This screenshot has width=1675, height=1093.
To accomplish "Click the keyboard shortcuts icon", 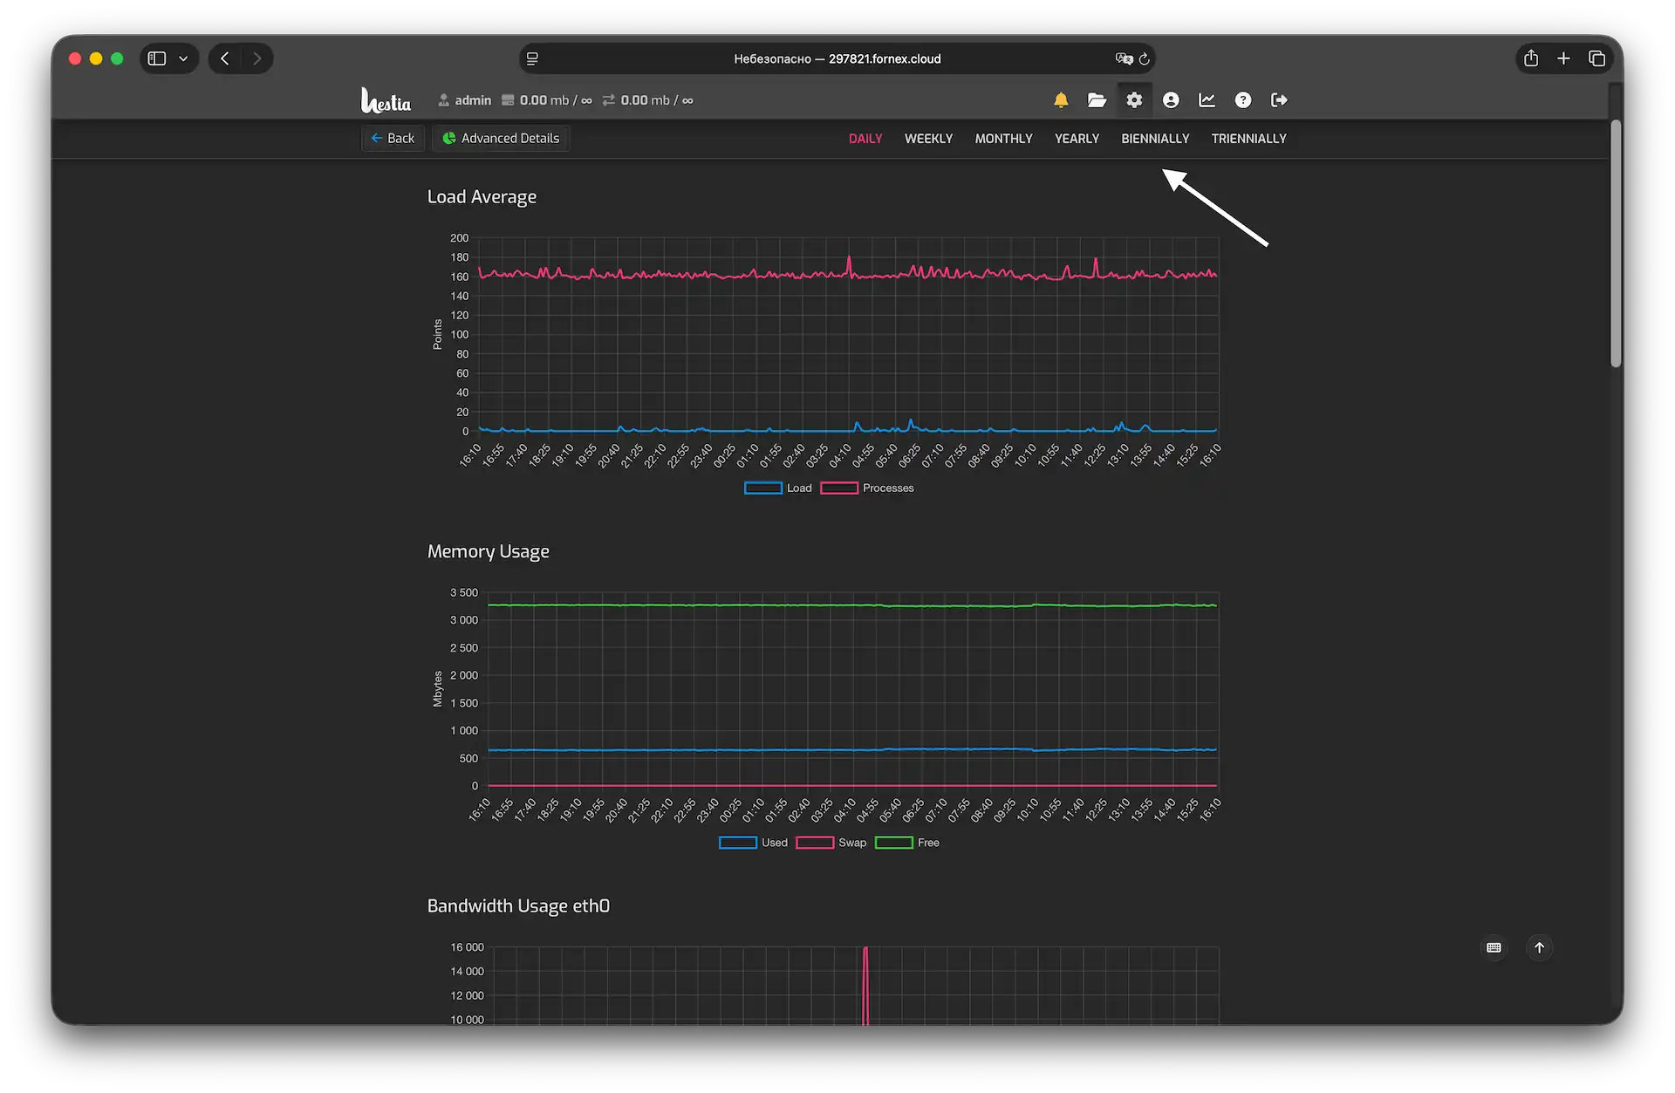I will [x=1494, y=947].
